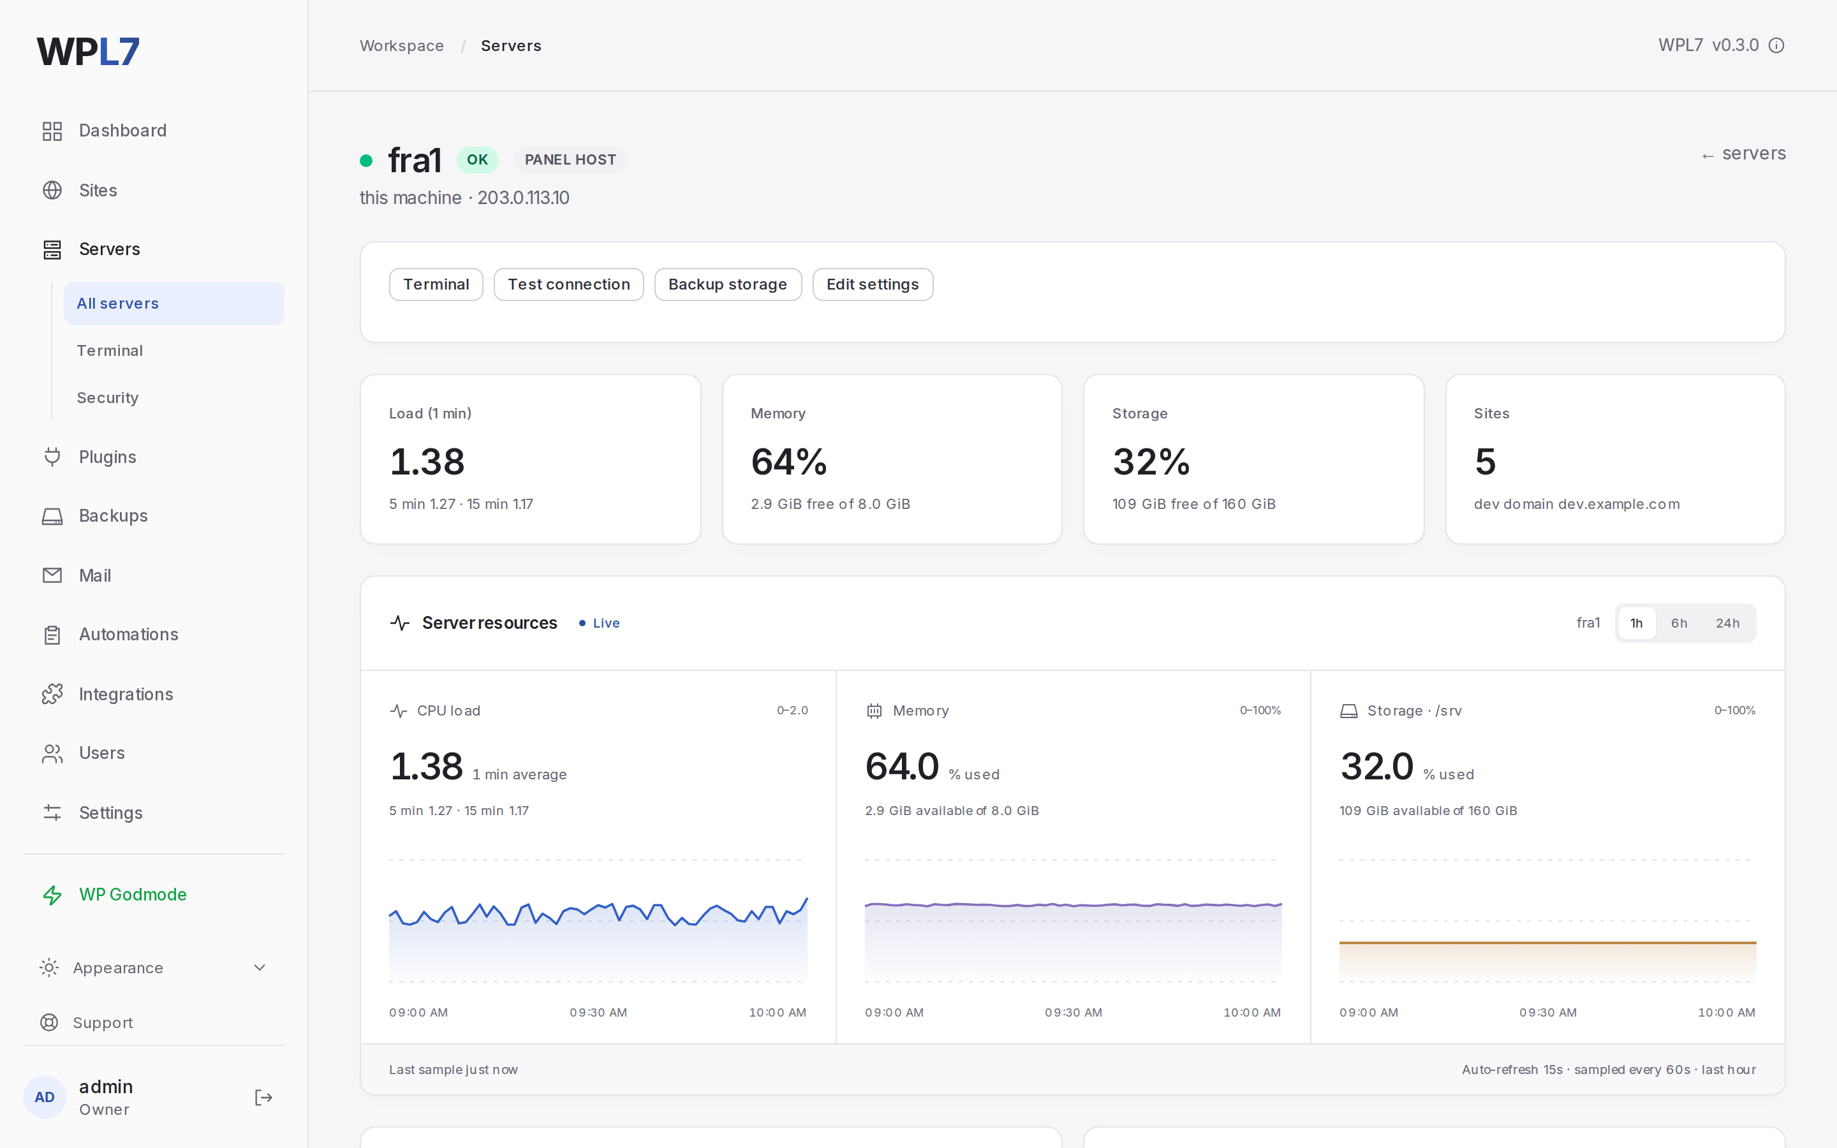The image size is (1837, 1148).
Task: Select the 1h time range
Action: (x=1636, y=623)
